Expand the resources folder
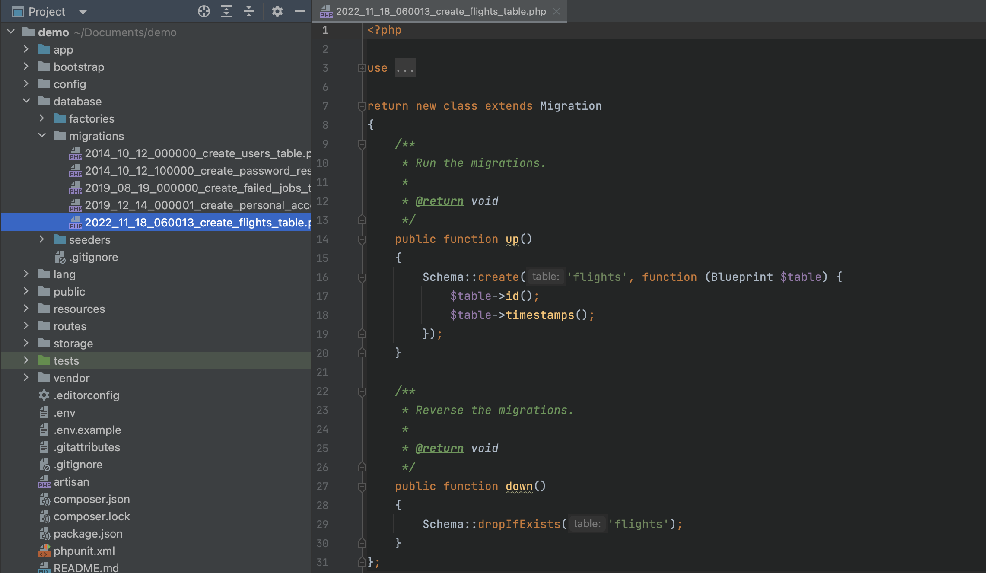This screenshot has width=986, height=573. pyautogui.click(x=26, y=309)
